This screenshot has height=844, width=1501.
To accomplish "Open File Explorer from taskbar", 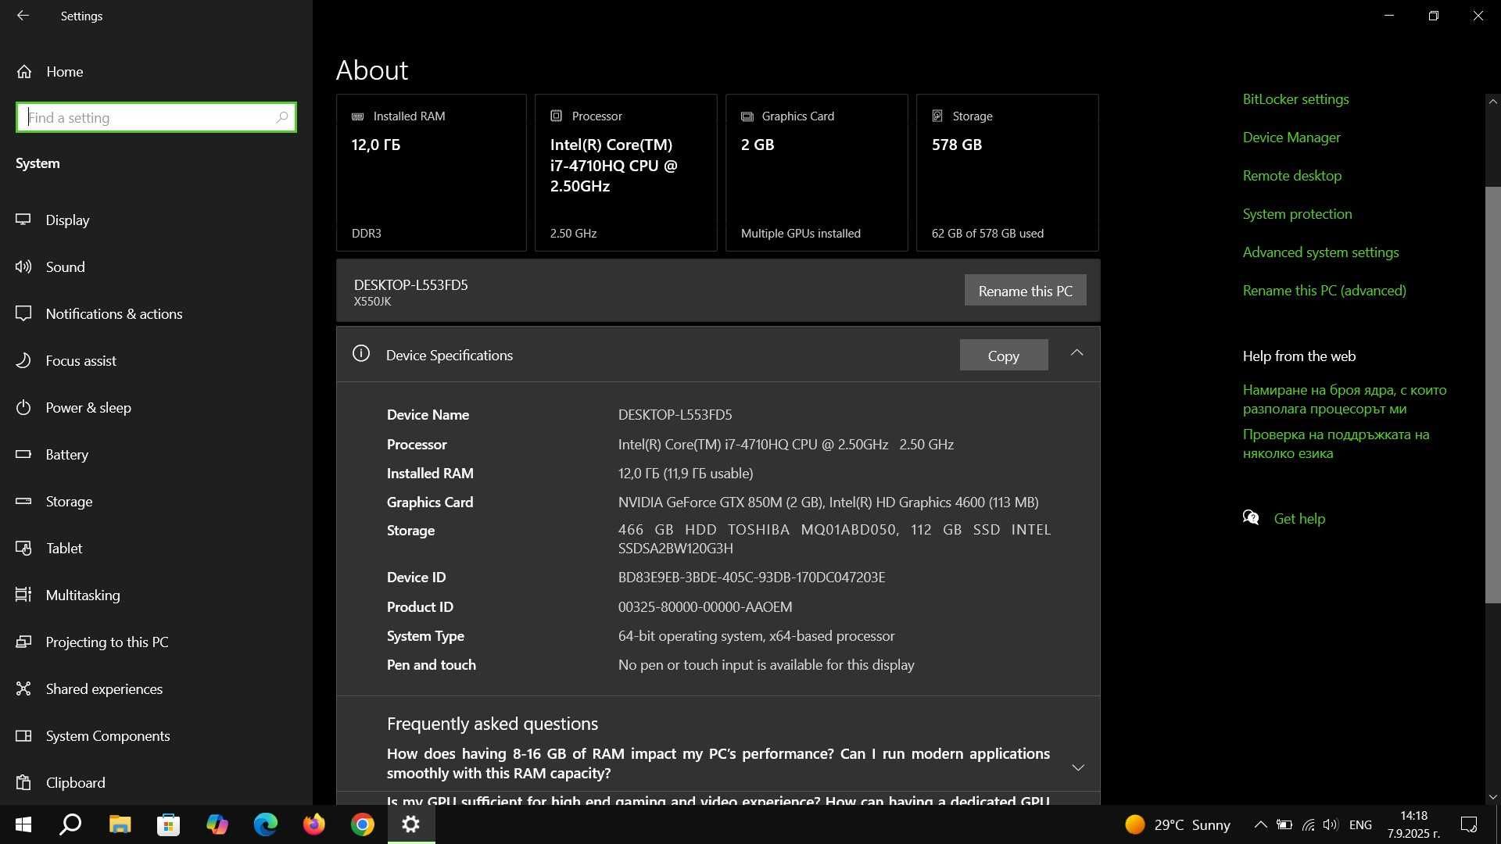I will (x=120, y=824).
